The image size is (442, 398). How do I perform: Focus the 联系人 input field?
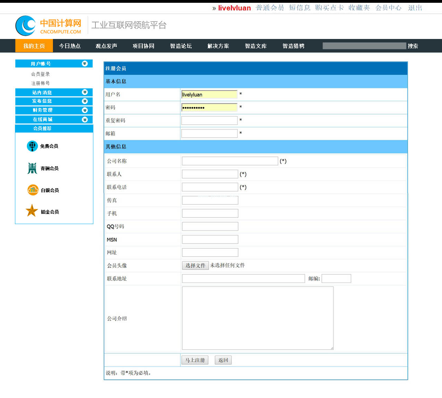point(210,174)
